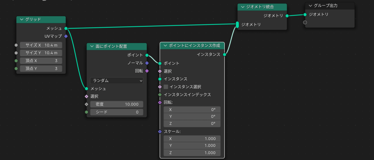Screen dimensions: 374x160
Task: Click the サイズ X value field
Action: click(41, 45)
